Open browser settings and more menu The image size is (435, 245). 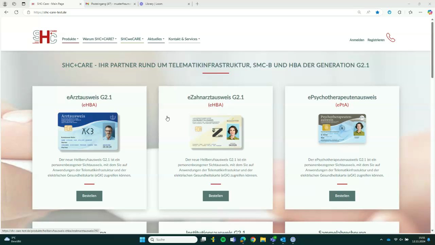click(420, 12)
